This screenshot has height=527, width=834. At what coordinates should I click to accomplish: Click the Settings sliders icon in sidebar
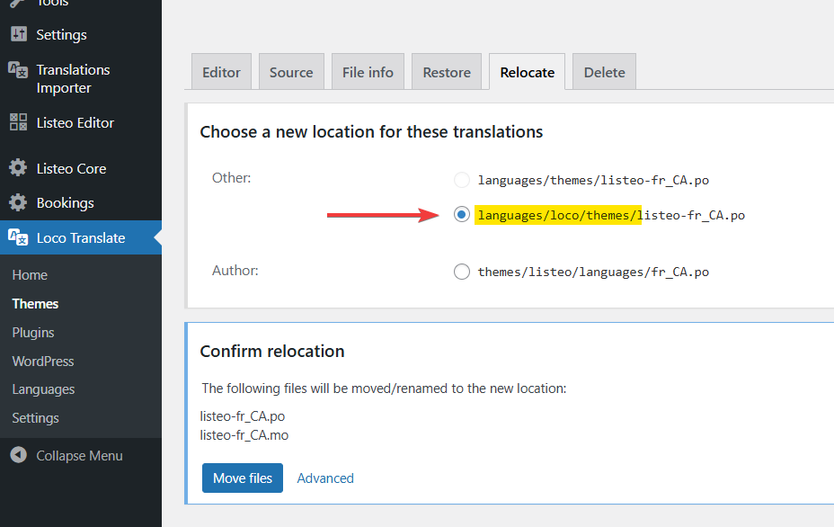(x=18, y=34)
